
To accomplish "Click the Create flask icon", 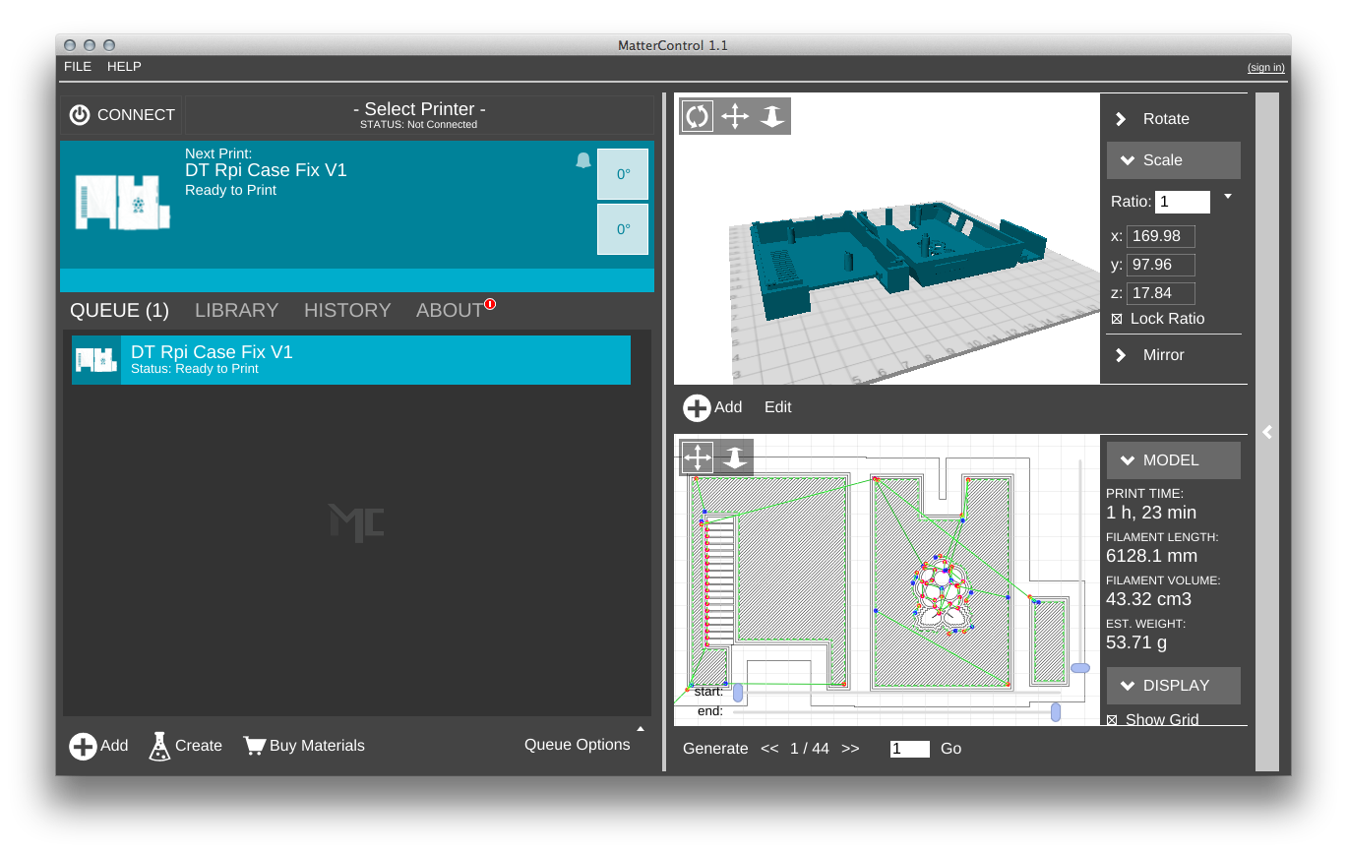I will [159, 746].
